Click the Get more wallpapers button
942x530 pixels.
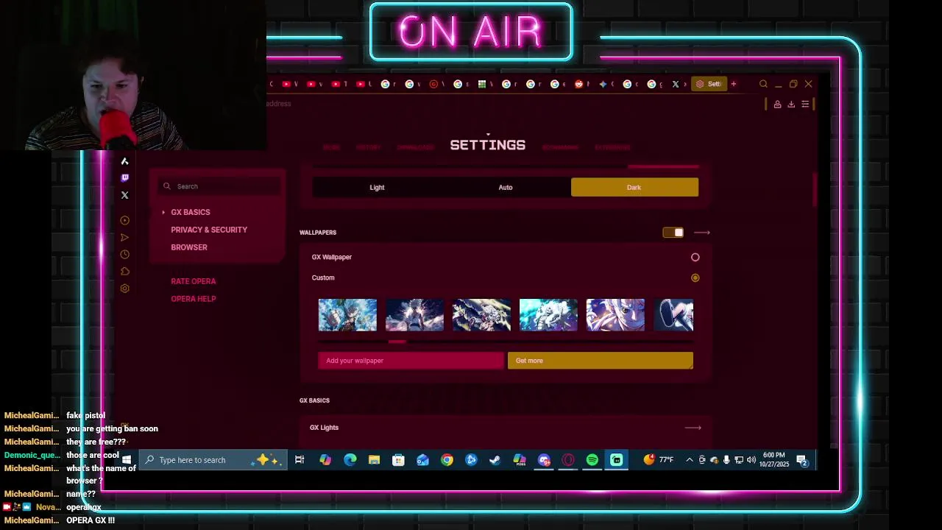601,361
